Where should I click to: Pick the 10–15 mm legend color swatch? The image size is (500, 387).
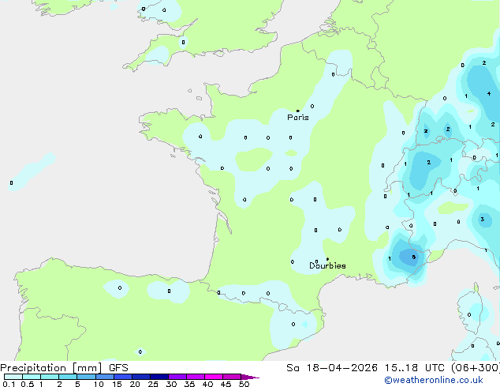click(105, 377)
